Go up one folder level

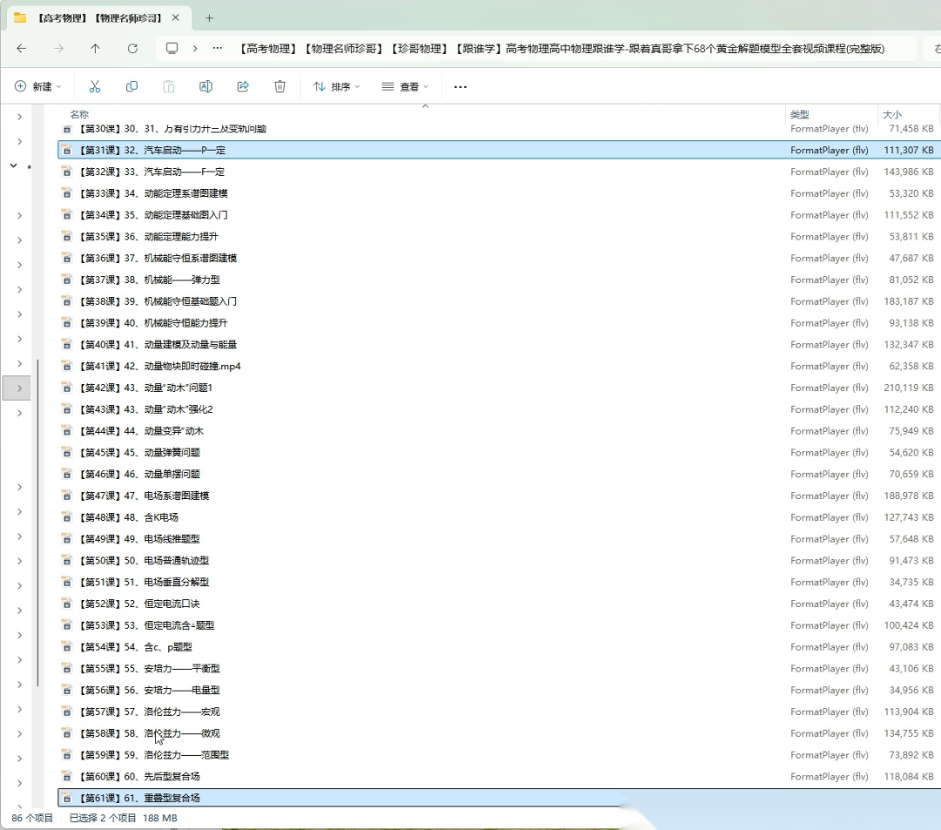[95, 49]
